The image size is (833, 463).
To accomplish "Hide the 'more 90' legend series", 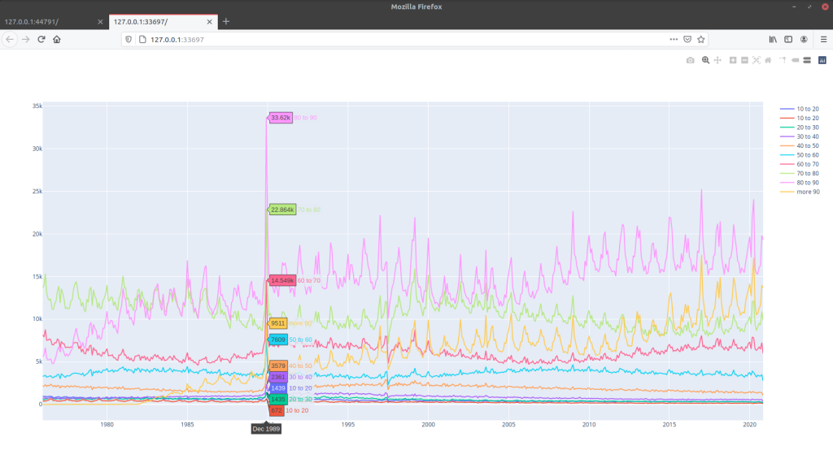I will click(807, 192).
